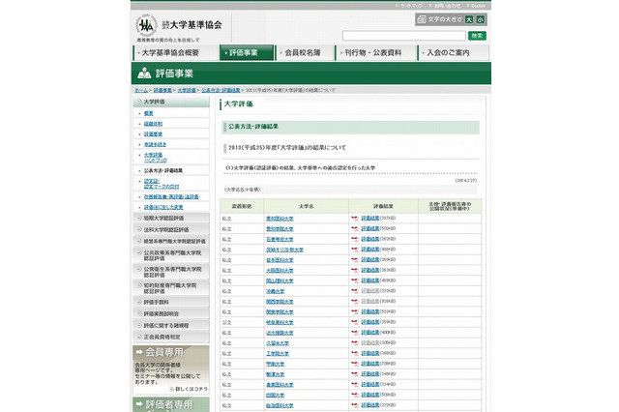Open PDF icon in 関西学院大学 row

coord(355,302)
